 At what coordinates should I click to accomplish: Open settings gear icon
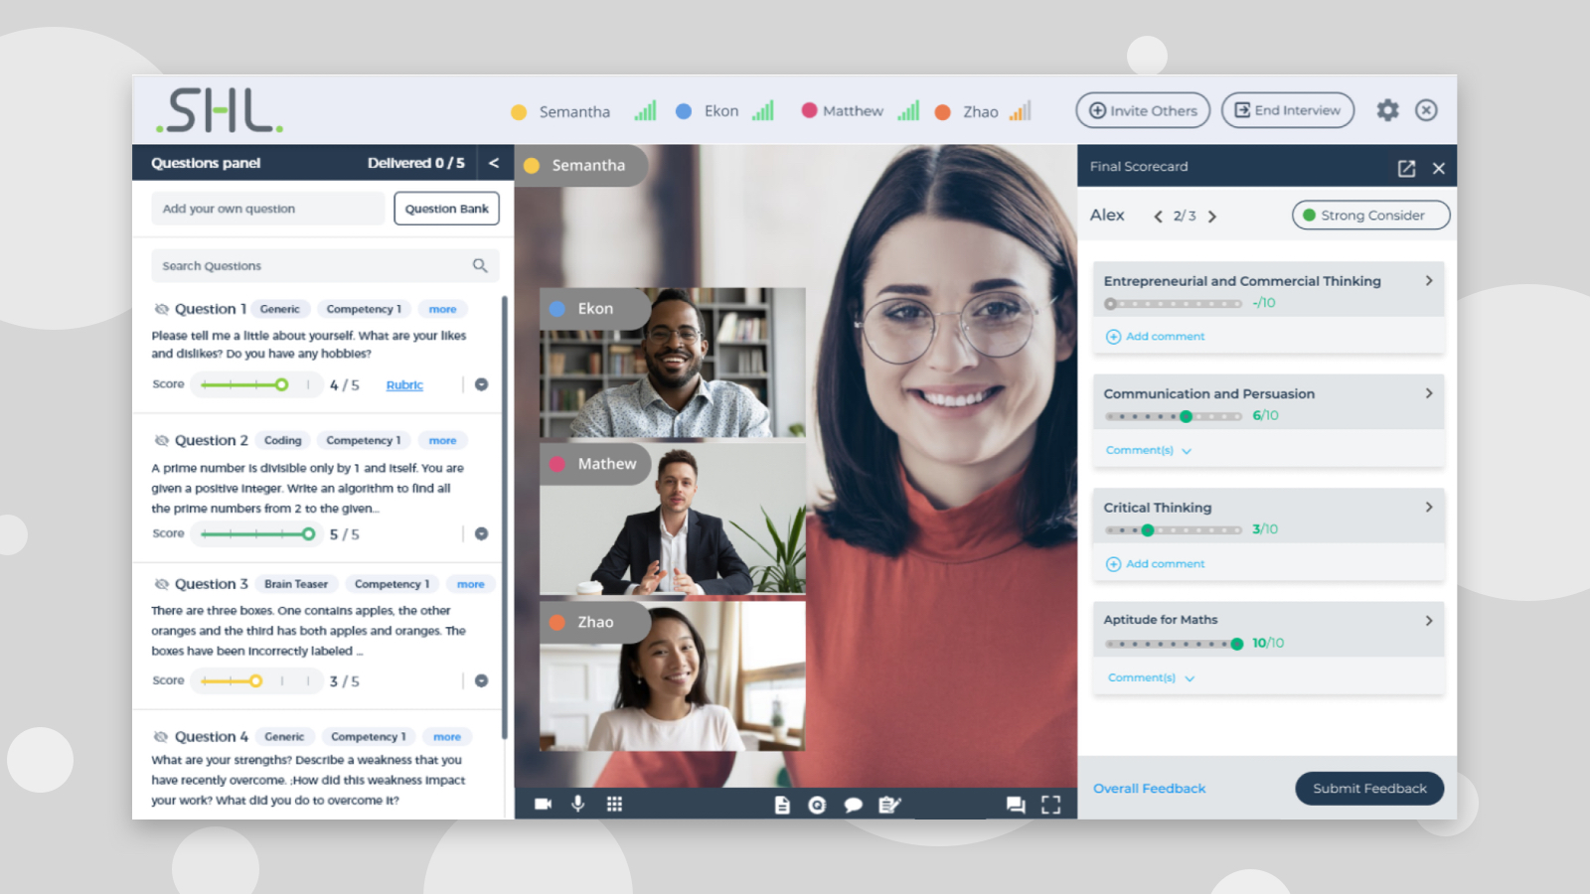point(1387,110)
